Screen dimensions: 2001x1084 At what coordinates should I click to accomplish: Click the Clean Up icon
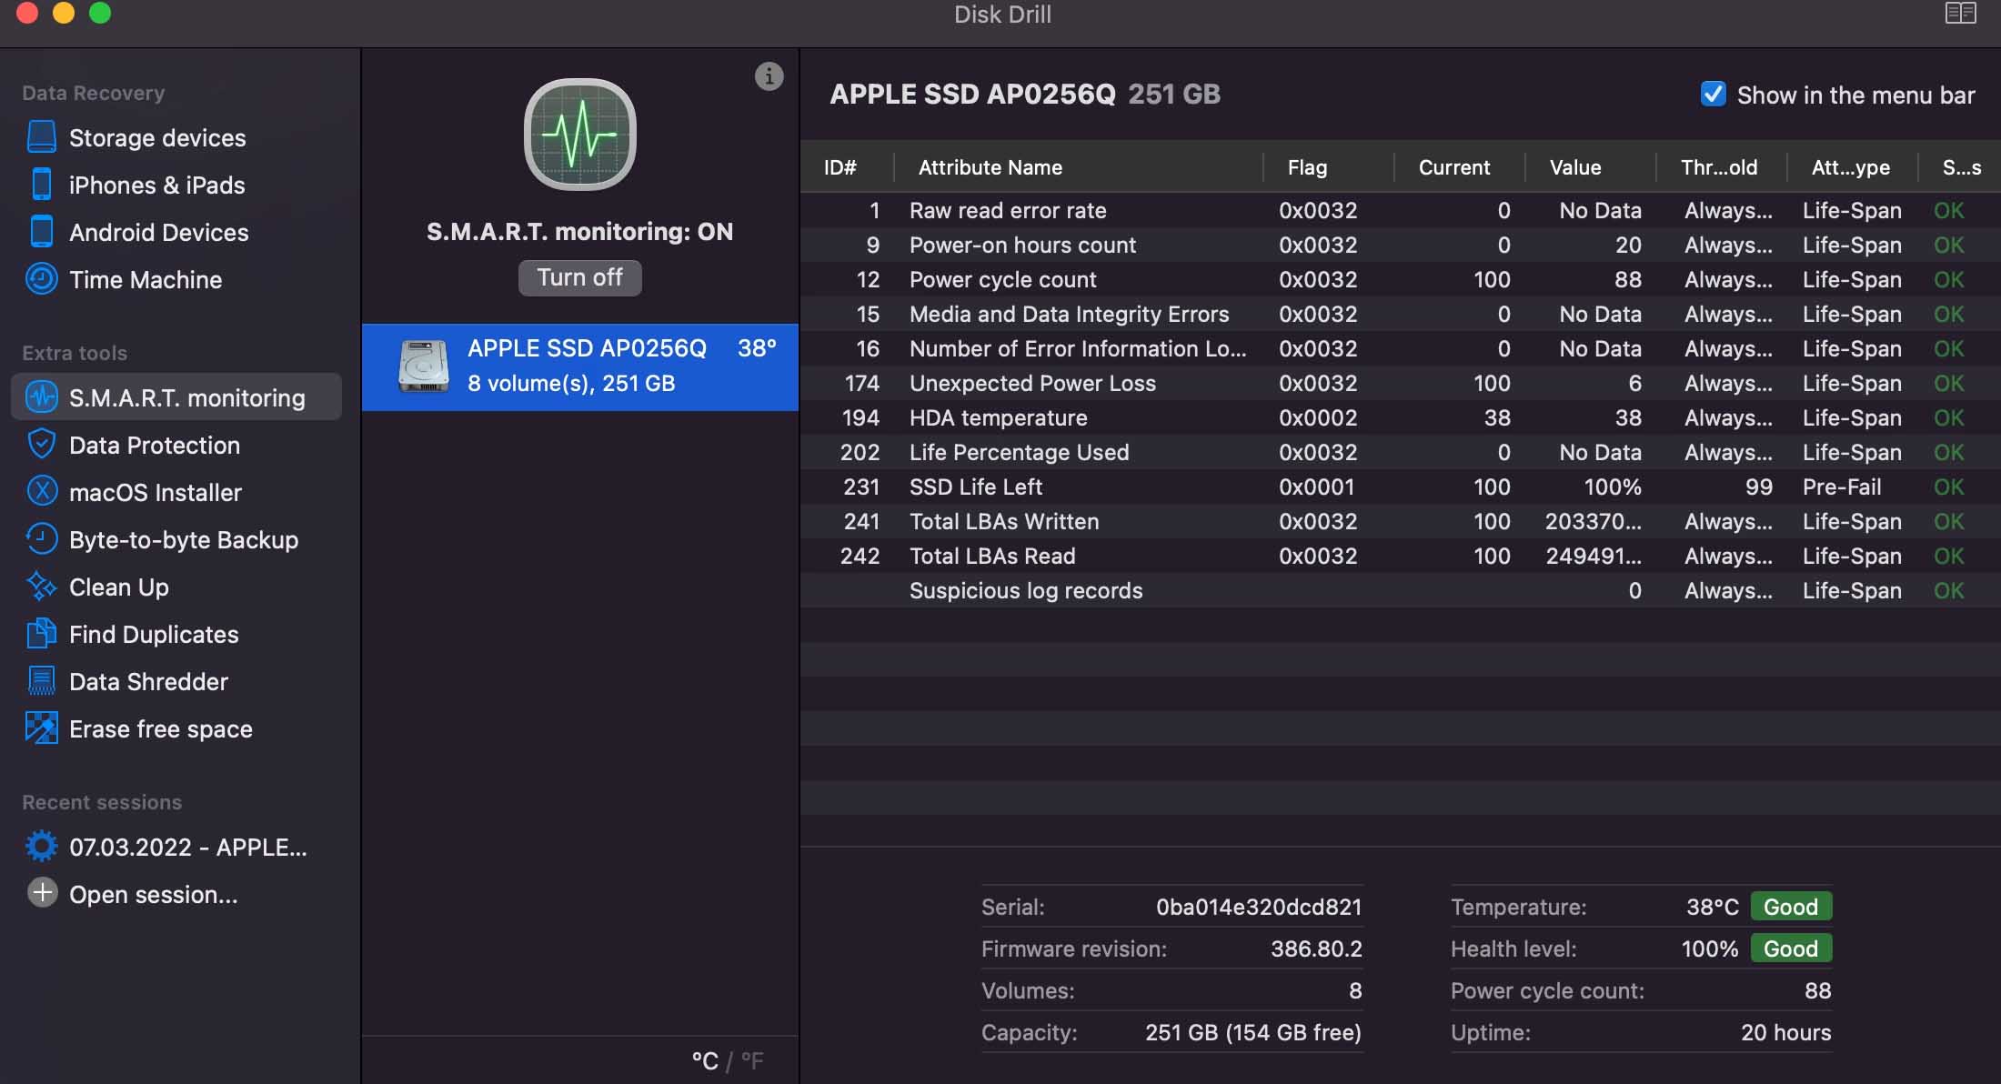pyautogui.click(x=39, y=585)
